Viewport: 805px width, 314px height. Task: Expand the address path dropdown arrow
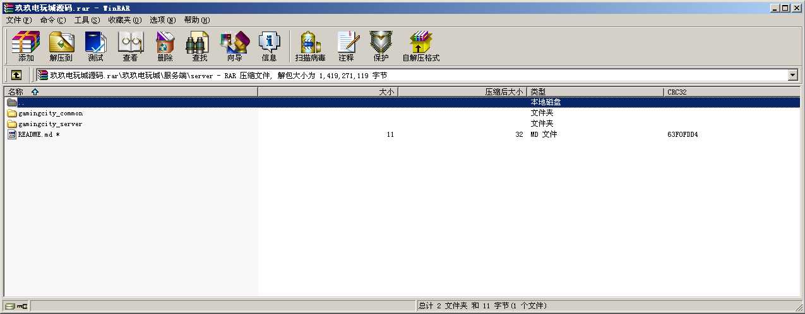coord(793,75)
